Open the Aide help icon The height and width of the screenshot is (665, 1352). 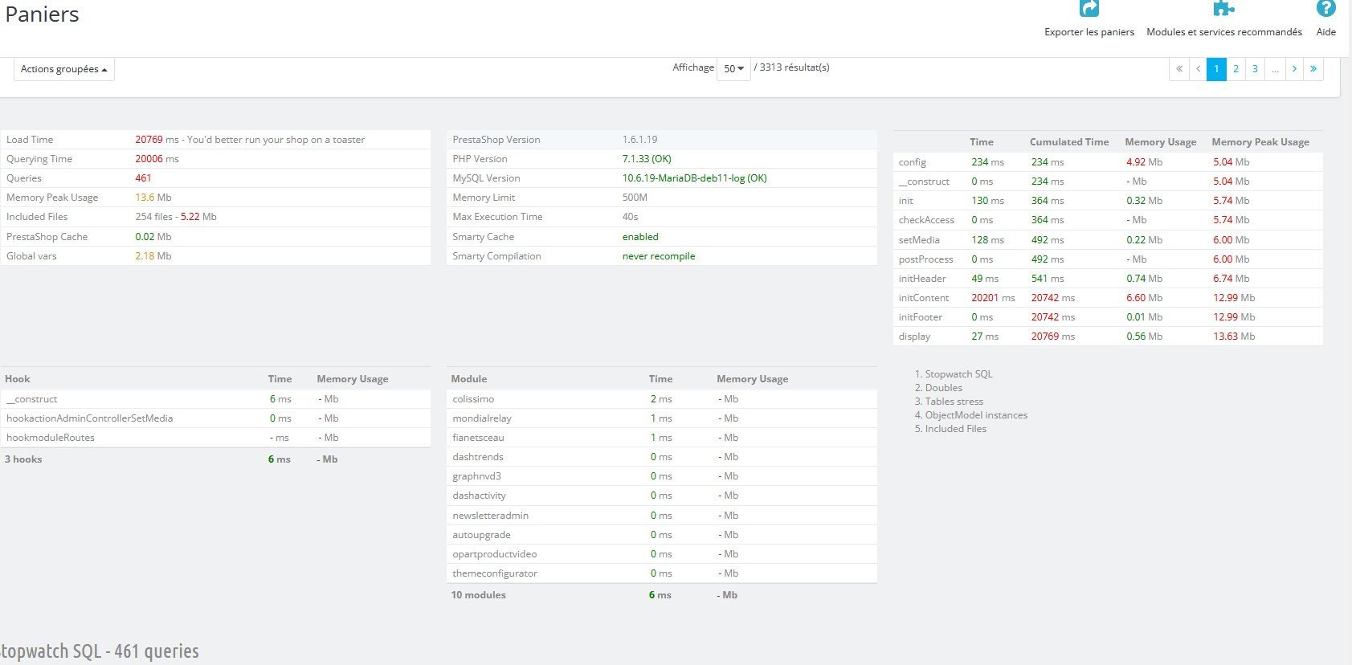pos(1325,10)
